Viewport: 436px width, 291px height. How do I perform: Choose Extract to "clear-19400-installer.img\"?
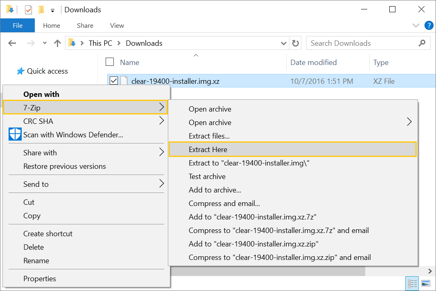pos(293,163)
